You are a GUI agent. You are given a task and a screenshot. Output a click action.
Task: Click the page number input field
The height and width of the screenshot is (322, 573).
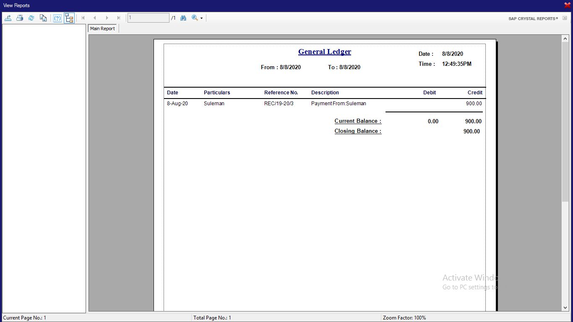pos(148,18)
